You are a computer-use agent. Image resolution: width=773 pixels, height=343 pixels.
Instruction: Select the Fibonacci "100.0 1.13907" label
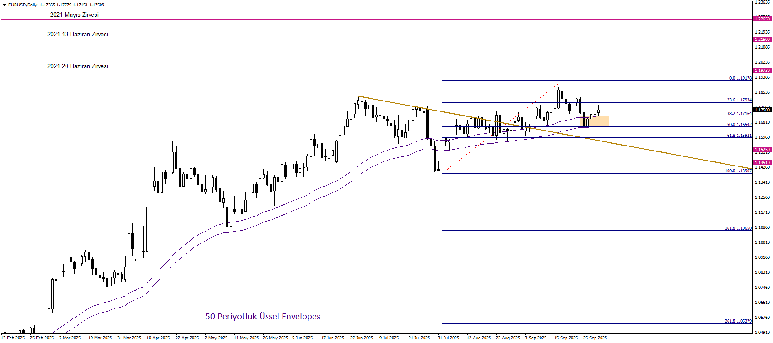pos(738,171)
